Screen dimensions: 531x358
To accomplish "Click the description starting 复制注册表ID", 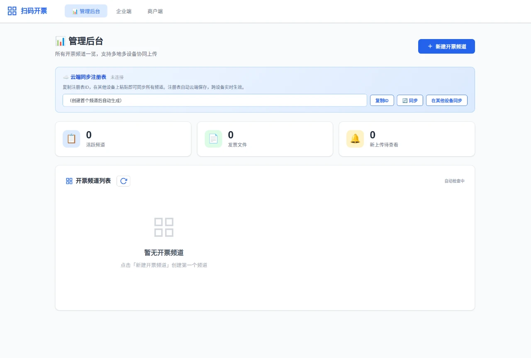I will (x=153, y=87).
